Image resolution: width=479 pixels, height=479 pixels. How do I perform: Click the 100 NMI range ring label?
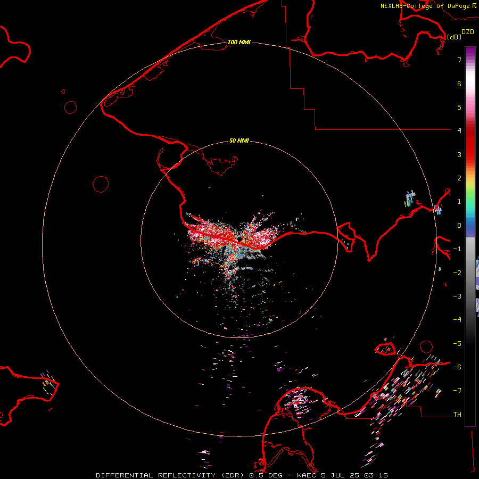tap(239, 42)
